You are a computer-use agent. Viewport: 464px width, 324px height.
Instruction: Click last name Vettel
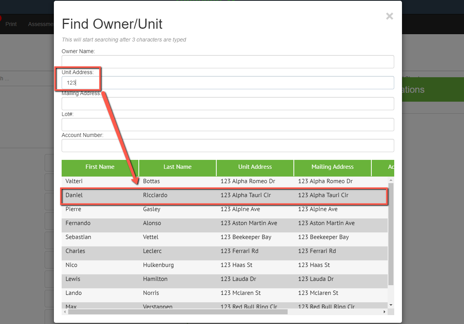[x=151, y=237]
